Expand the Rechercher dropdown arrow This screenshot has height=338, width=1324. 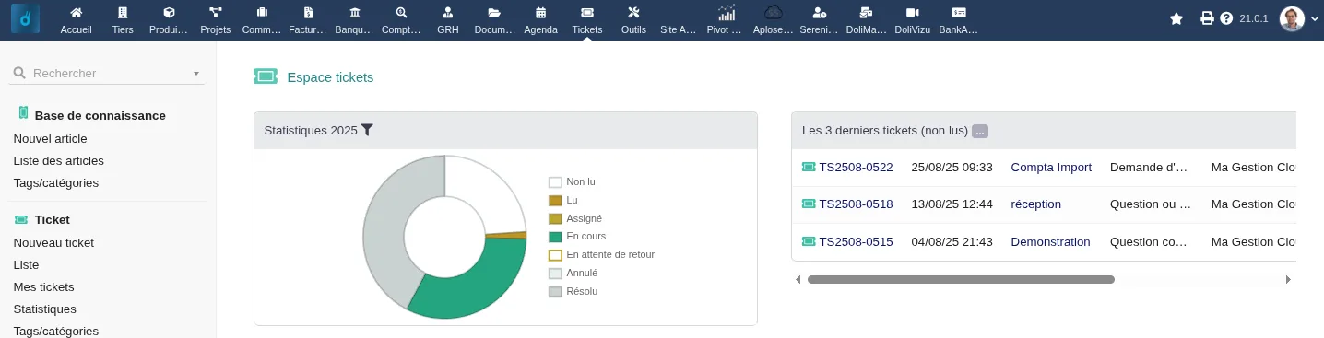pyautogui.click(x=196, y=74)
